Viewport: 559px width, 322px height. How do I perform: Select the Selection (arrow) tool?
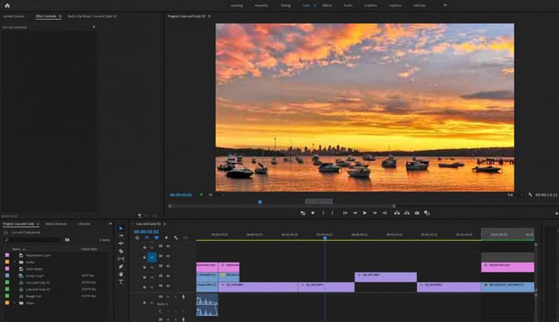(x=121, y=228)
